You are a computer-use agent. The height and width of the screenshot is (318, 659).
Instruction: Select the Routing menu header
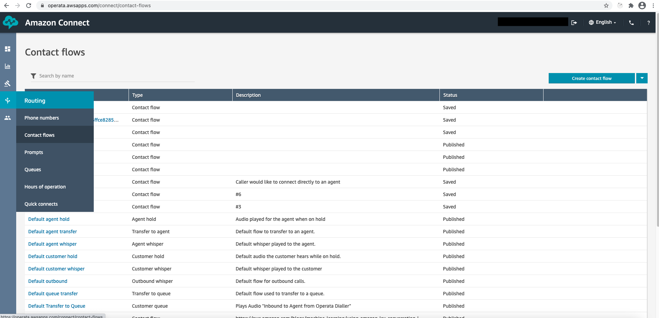click(55, 100)
